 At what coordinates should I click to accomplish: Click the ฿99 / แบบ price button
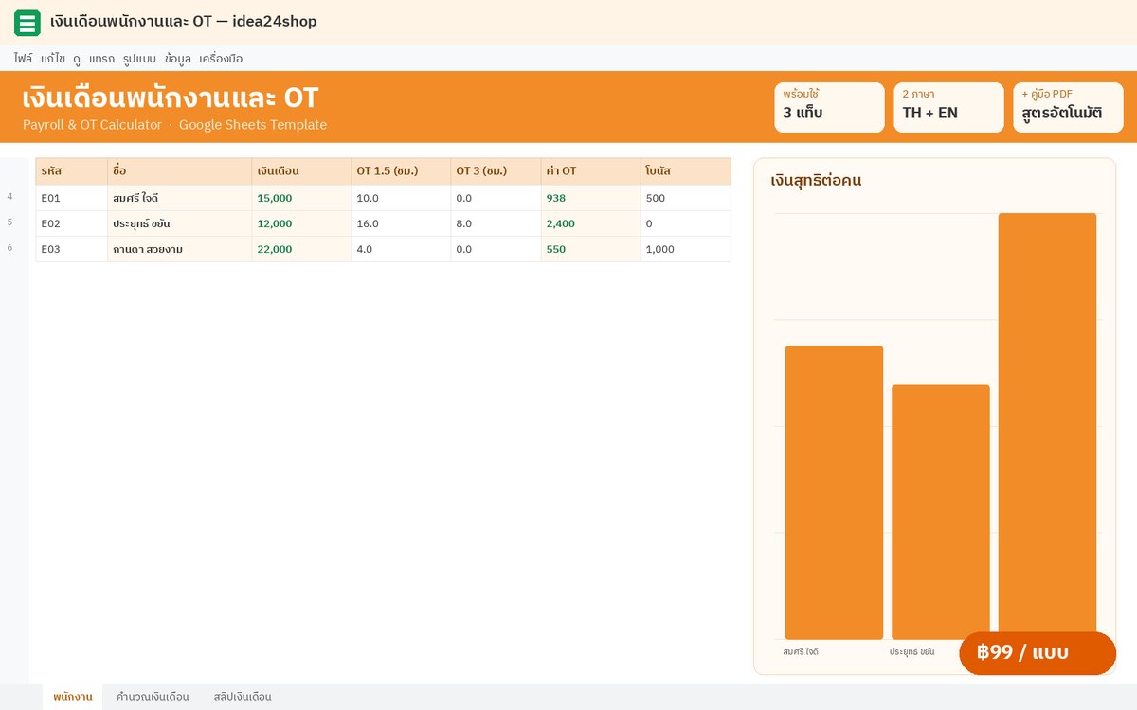1038,653
